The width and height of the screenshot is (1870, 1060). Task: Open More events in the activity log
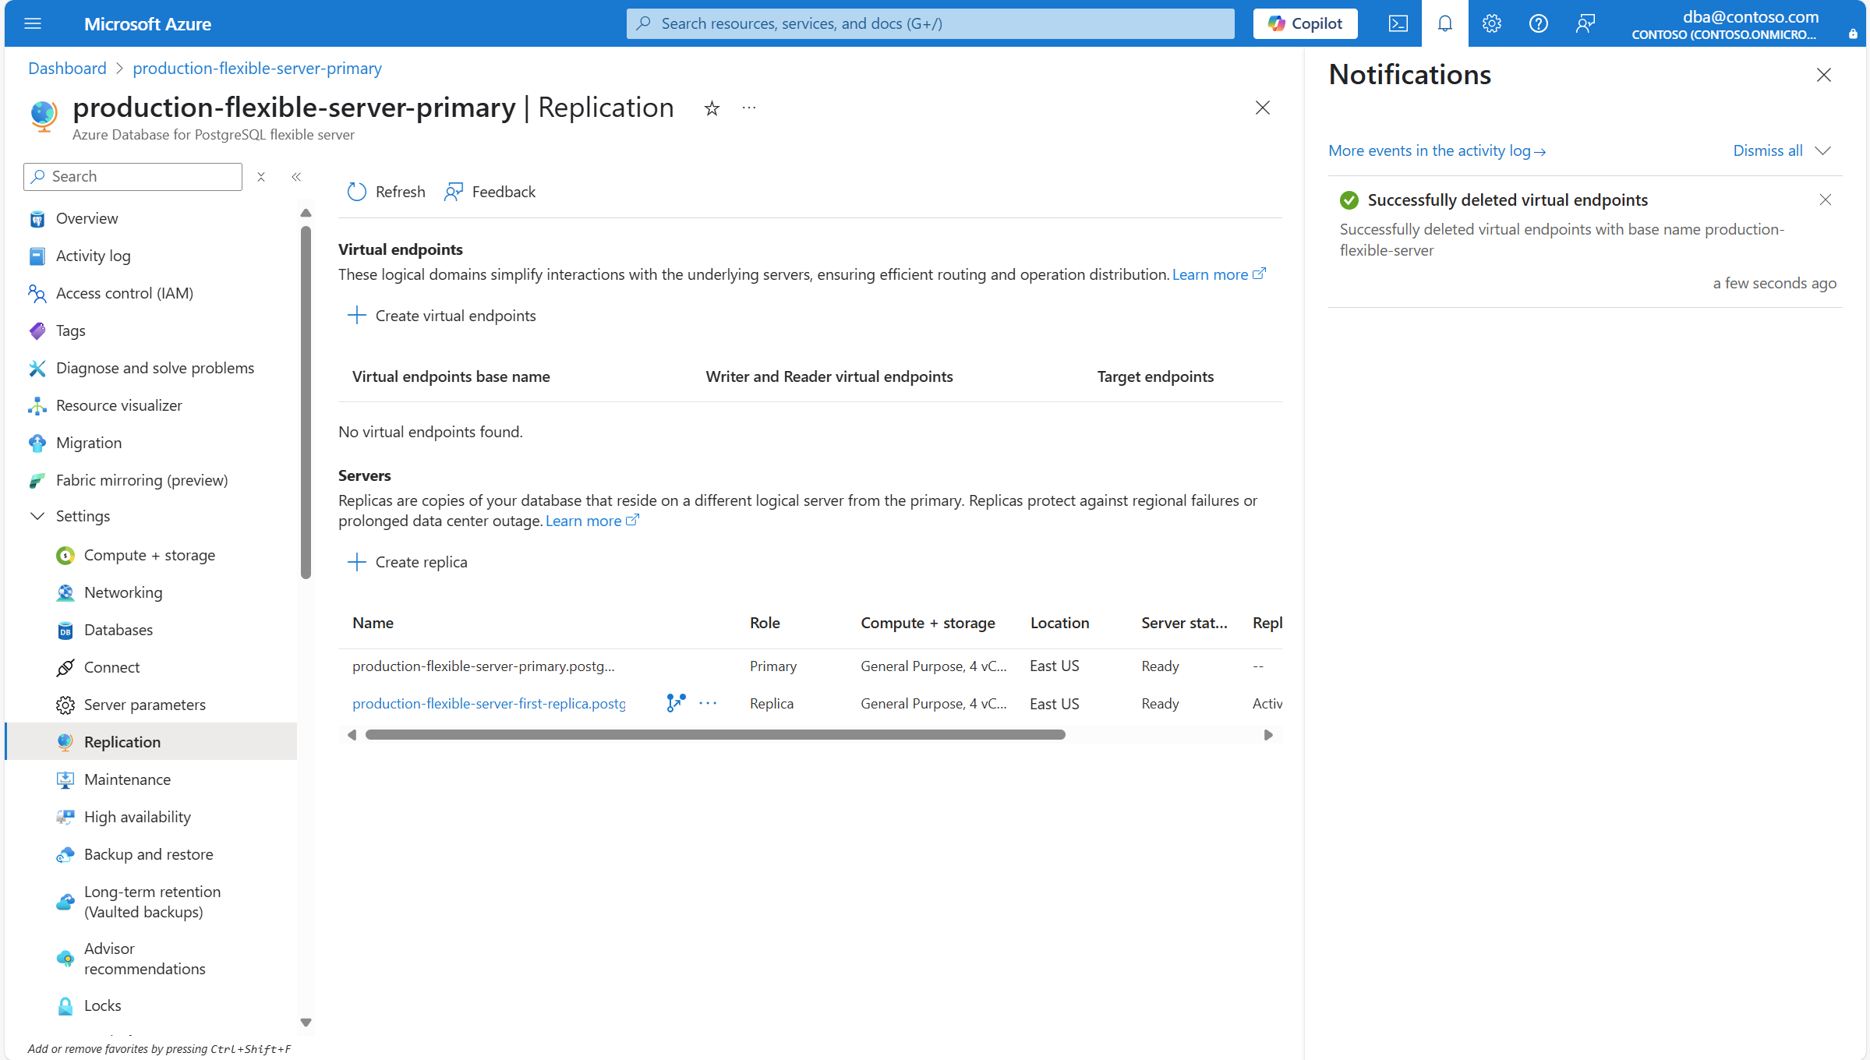1436,150
